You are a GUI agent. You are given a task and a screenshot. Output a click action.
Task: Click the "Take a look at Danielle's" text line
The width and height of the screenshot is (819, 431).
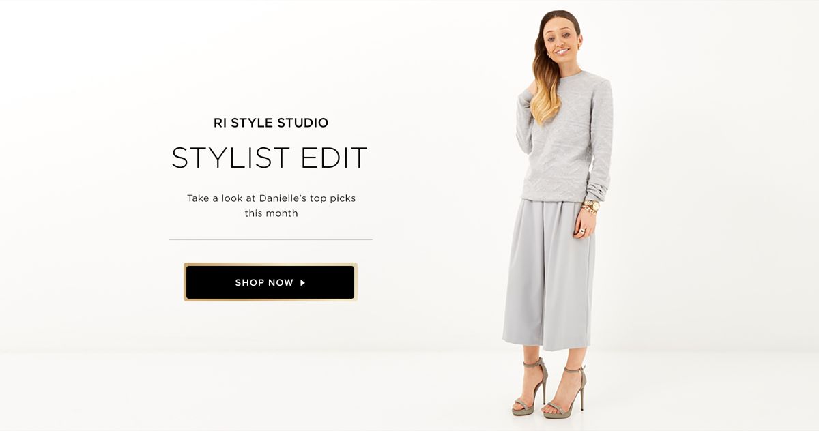click(x=271, y=198)
